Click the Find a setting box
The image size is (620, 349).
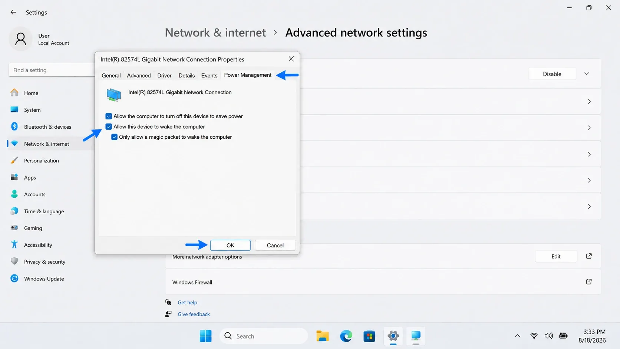[52, 70]
